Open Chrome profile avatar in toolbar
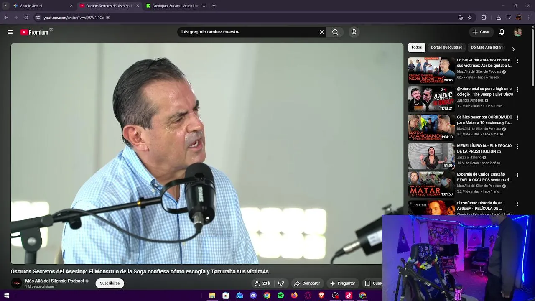The height and width of the screenshot is (301, 535). pos(519,18)
